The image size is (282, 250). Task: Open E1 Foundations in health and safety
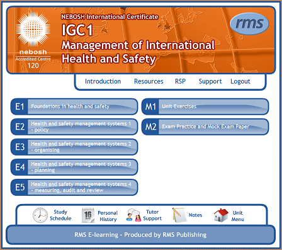tap(74, 106)
